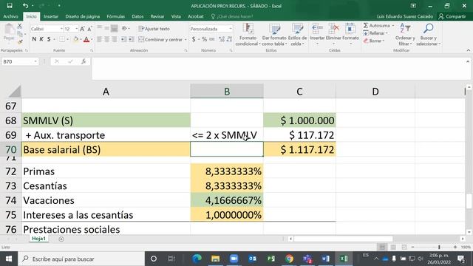Collapse the ribbon with the up chevron
Viewport: 473px width, 266px height.
click(x=468, y=50)
